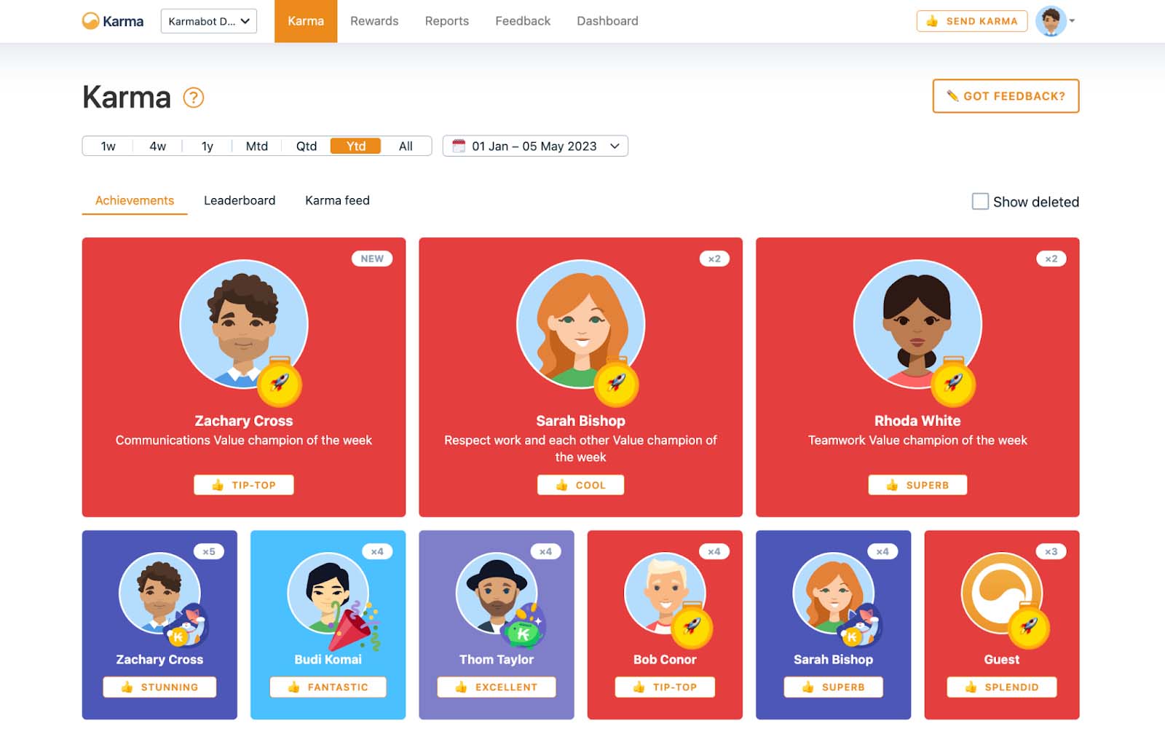Click the help question mark beside Karma heading
Screen dimensions: 1165x753
point(193,98)
